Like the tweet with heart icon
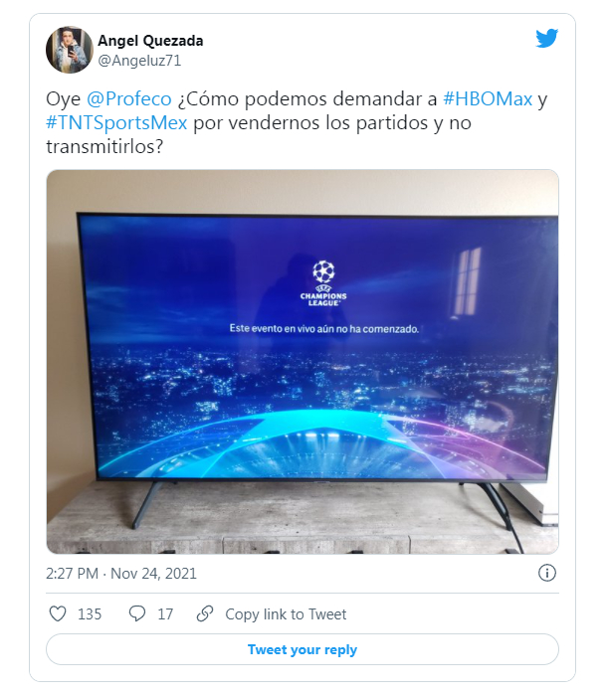Image resolution: width=607 pixels, height=696 pixels. tap(58, 613)
